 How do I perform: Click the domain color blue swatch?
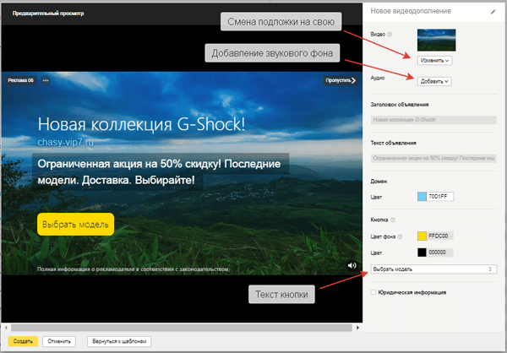[422, 197]
